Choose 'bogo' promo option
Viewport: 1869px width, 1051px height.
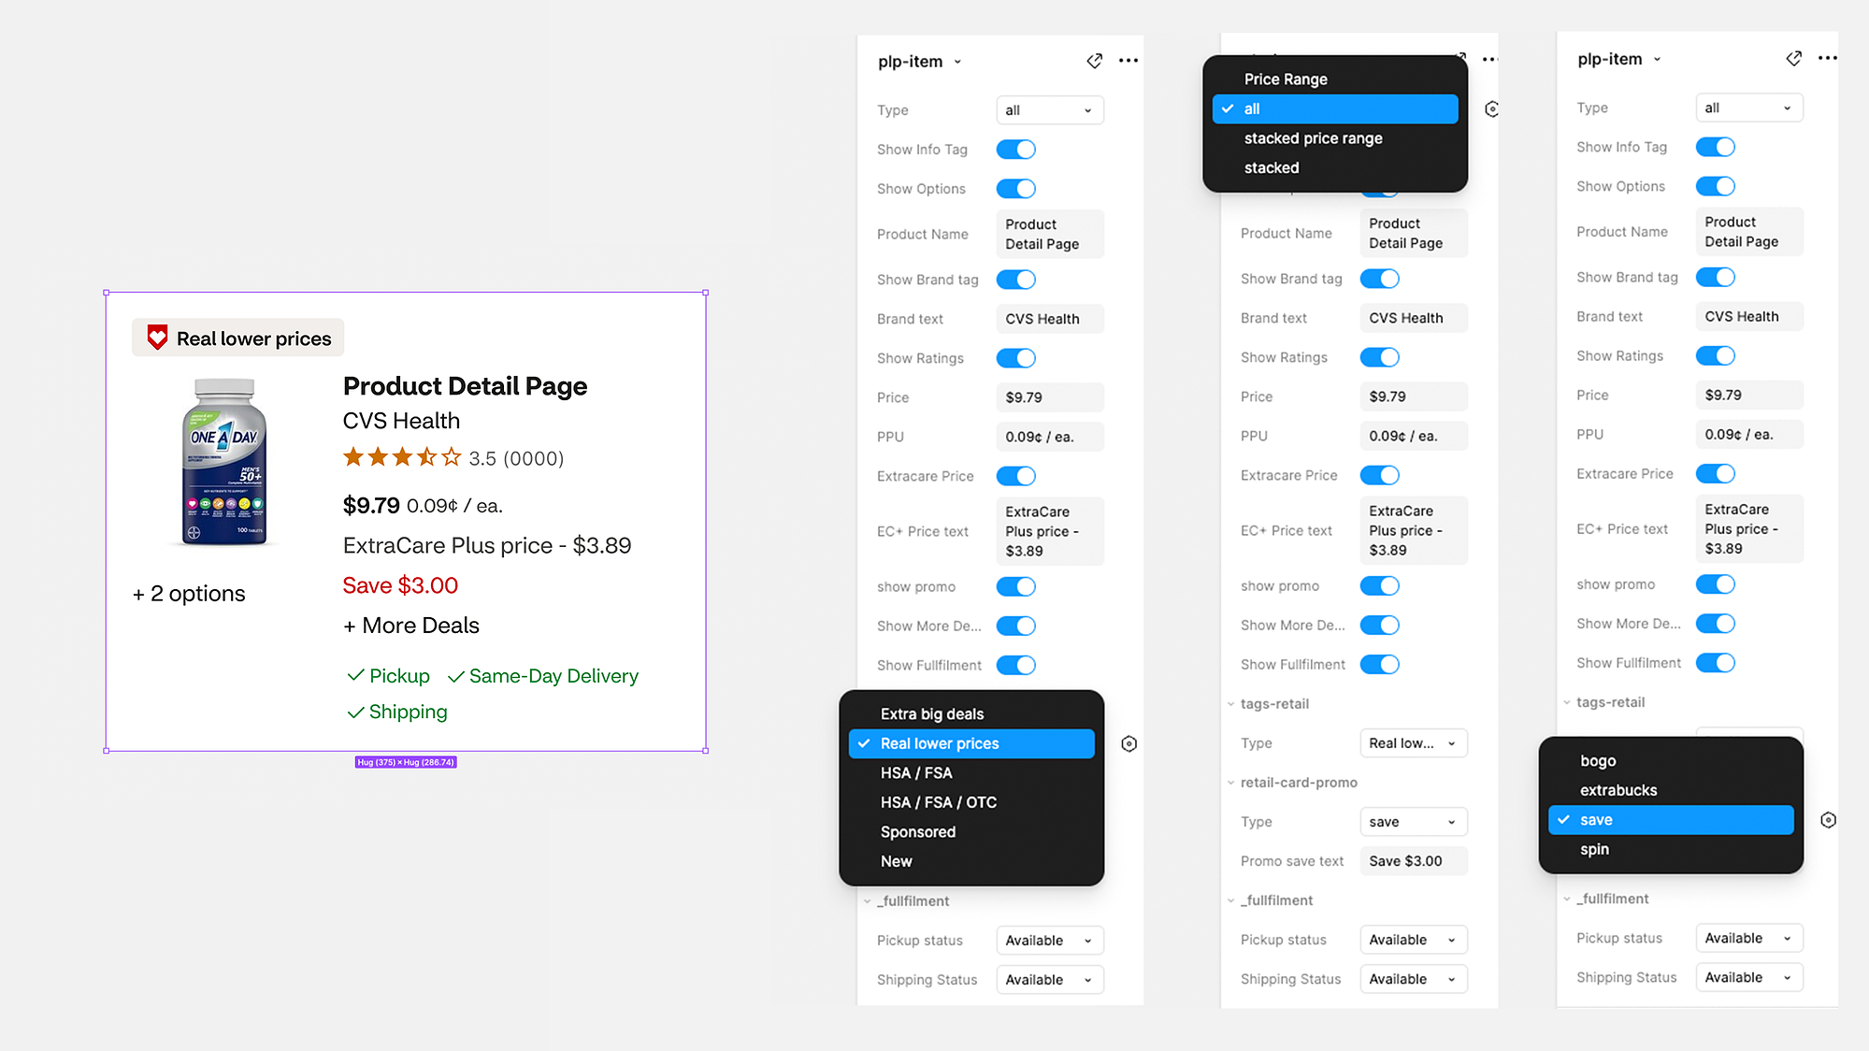[1671, 761]
